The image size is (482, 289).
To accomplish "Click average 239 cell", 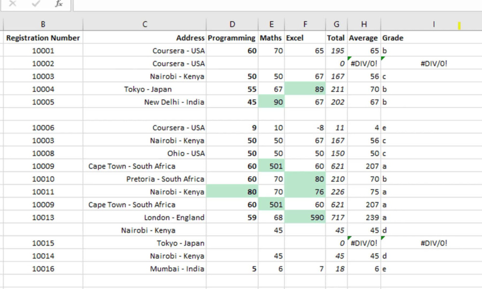I will tap(364, 217).
